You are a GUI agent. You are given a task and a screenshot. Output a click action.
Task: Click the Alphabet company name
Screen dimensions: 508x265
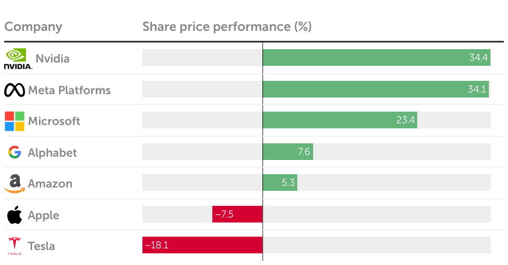click(52, 152)
